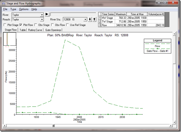Viewport: 181px width, 132px height.
Task: Open the River Sta. station dropdown
Action: (x=85, y=19)
